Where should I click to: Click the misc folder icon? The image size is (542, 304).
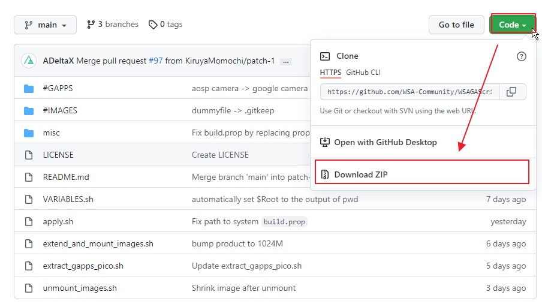pyautogui.click(x=29, y=133)
